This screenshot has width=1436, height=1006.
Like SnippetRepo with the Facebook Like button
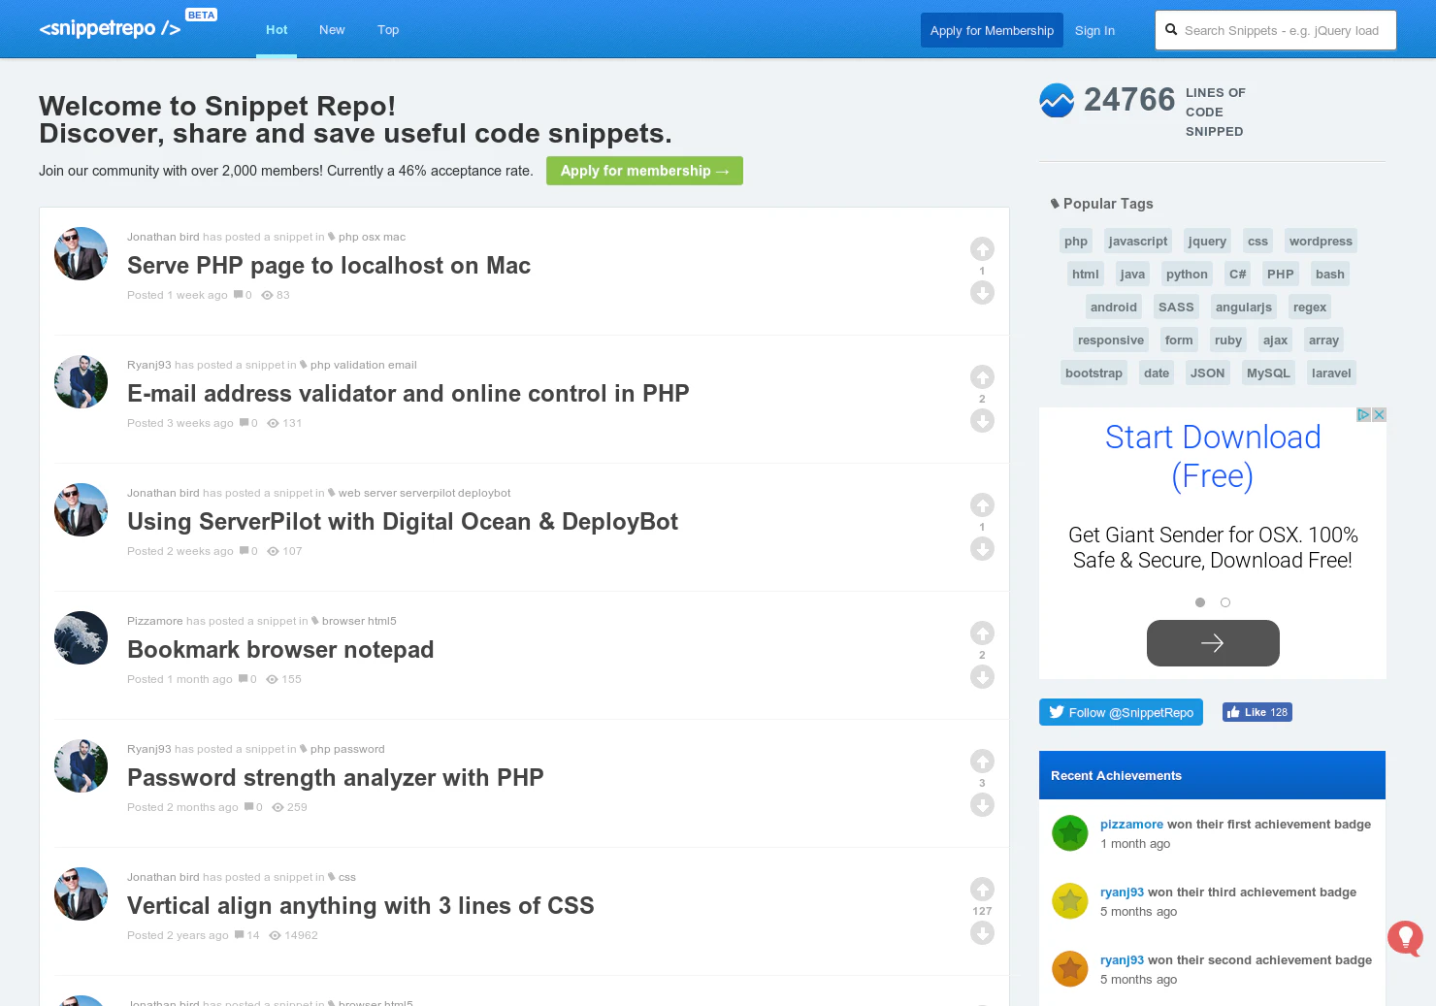tap(1256, 711)
